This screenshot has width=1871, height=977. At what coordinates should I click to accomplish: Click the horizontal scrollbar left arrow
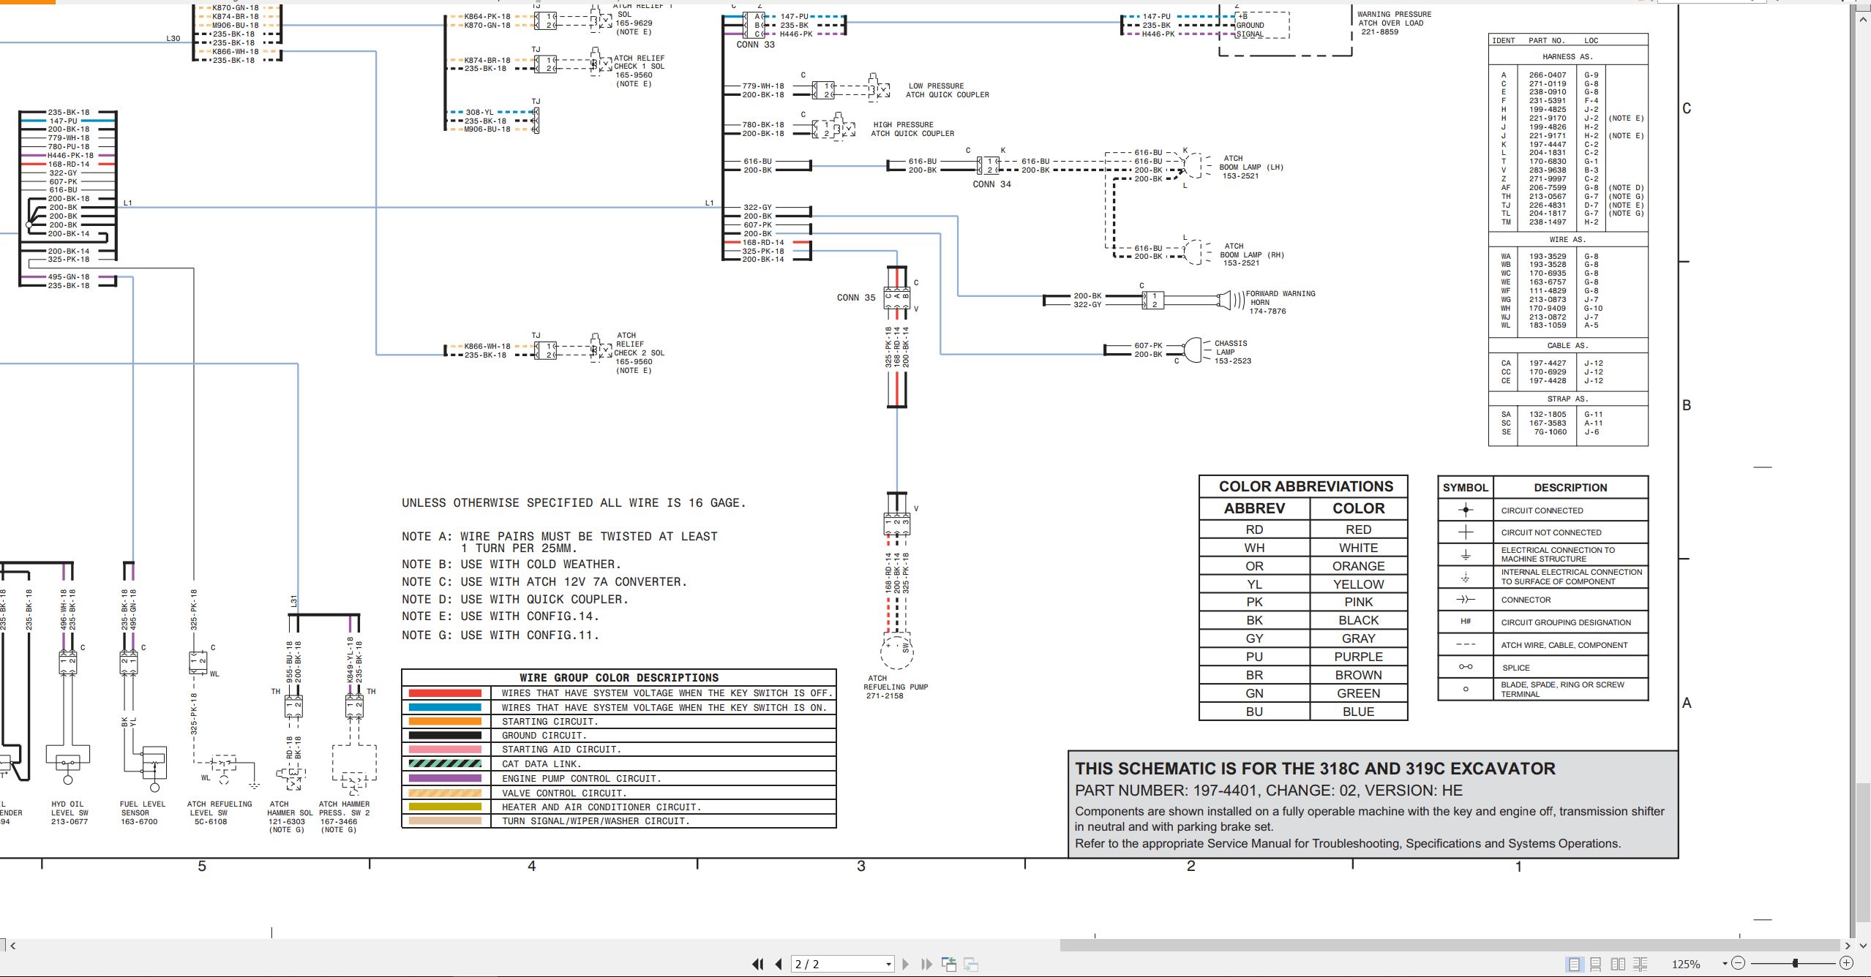pos(12,946)
